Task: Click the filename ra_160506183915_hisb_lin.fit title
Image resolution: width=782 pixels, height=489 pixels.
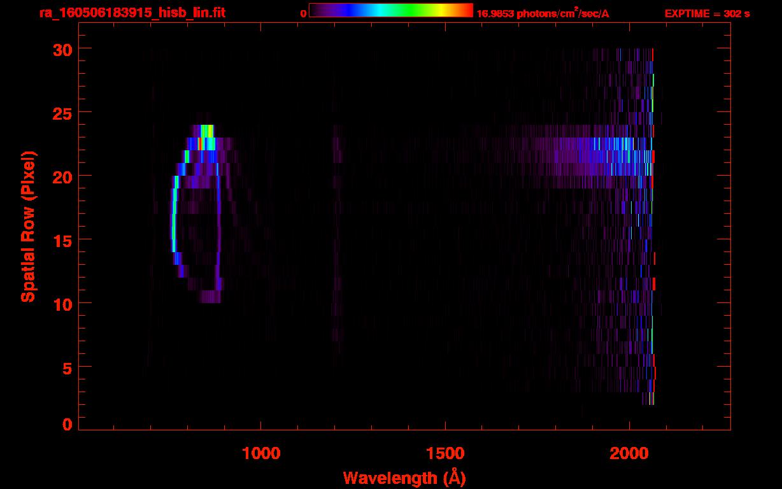Action: point(131,12)
